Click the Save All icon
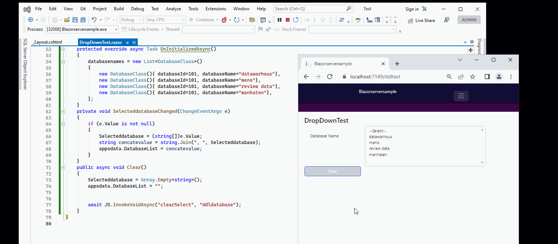Image resolution: width=558 pixels, height=244 pixels. tap(83, 20)
